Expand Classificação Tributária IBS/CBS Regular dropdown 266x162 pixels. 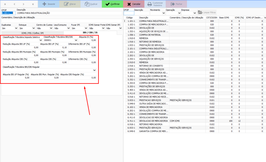[95, 70]
